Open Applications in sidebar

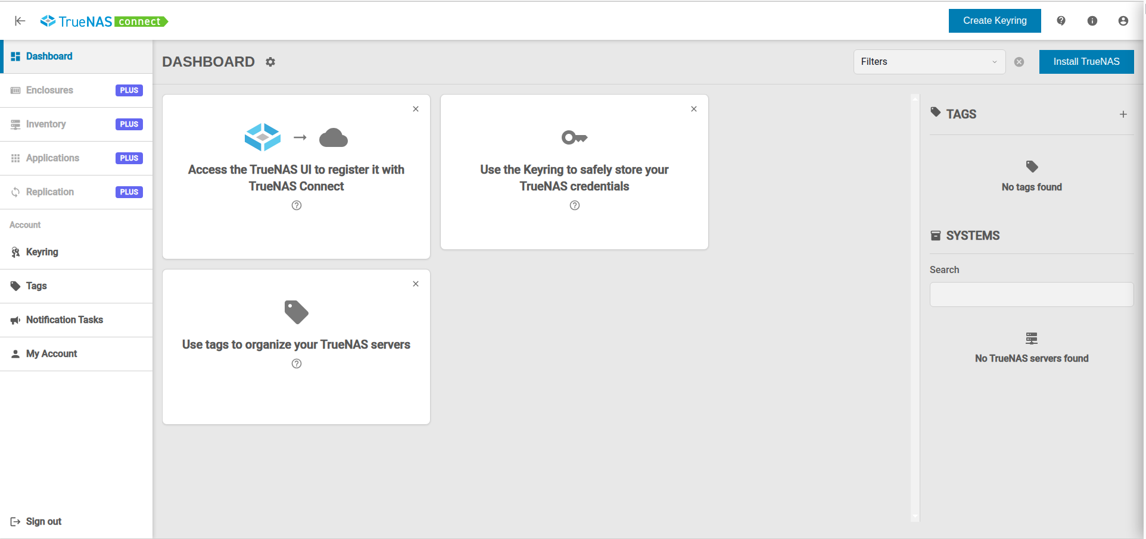click(x=76, y=158)
